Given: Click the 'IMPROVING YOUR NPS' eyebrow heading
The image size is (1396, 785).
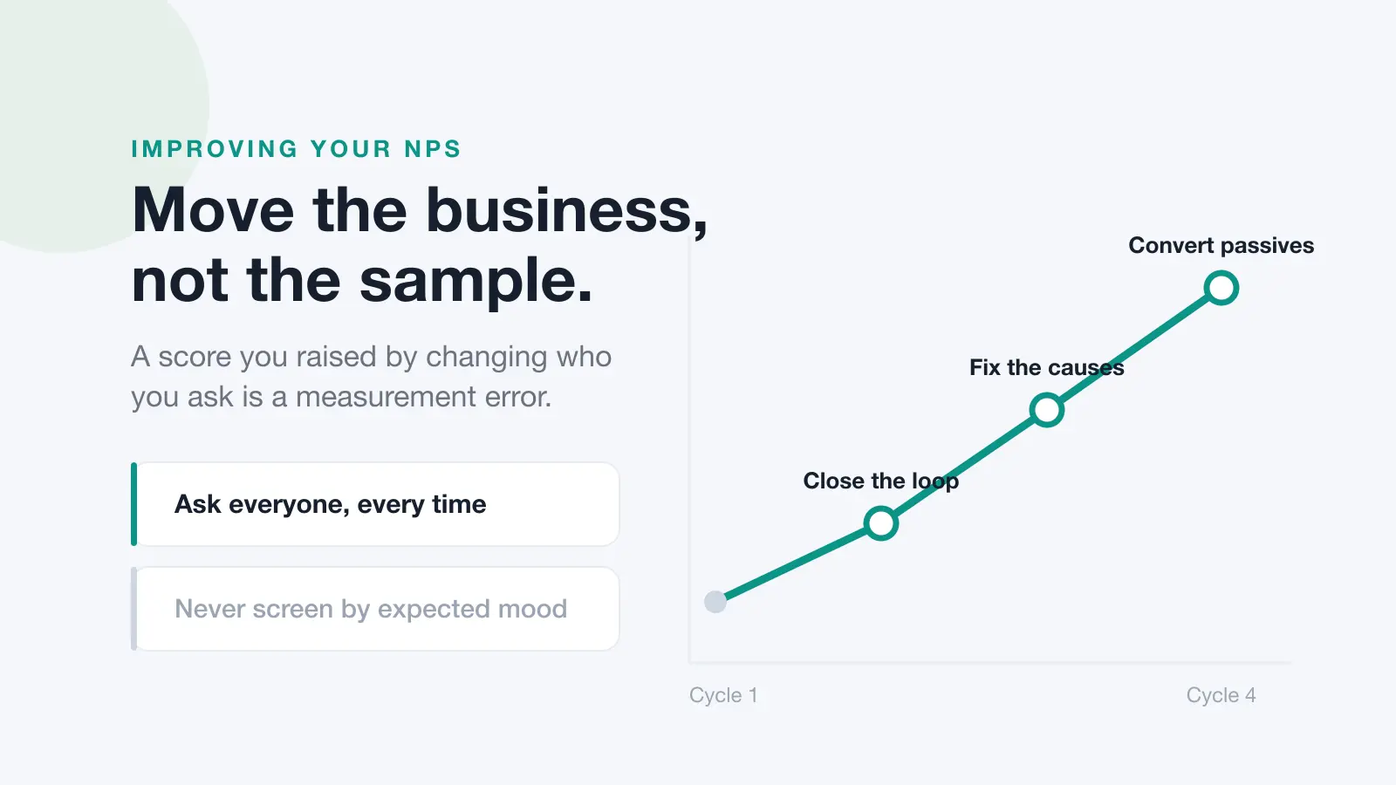Looking at the screenshot, I should click(296, 149).
